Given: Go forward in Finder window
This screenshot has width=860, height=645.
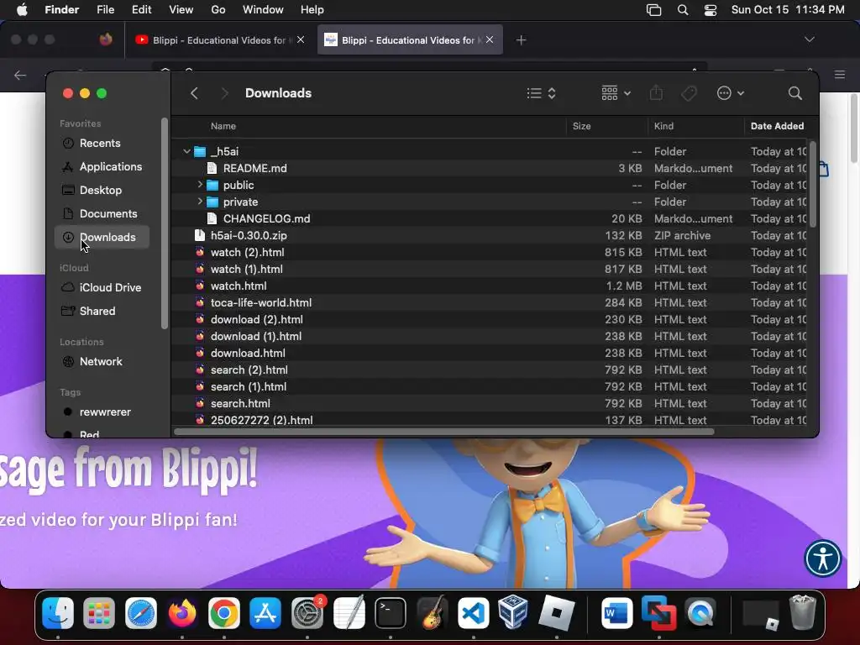Looking at the screenshot, I should (x=224, y=93).
